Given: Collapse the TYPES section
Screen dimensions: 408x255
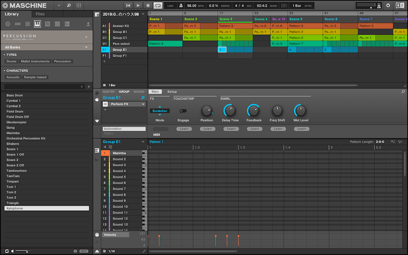Looking at the screenshot, I should tap(5, 55).
